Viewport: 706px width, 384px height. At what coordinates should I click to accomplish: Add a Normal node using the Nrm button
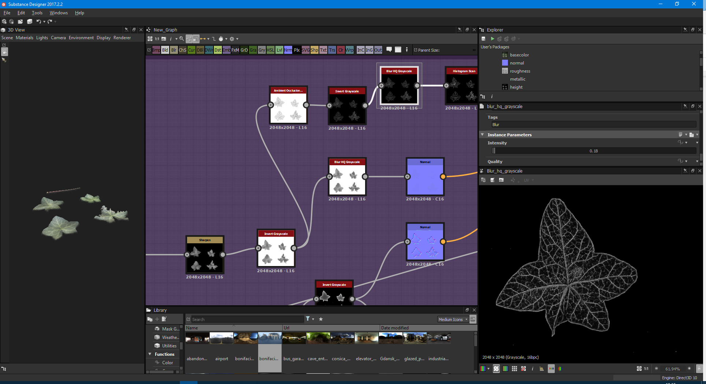click(x=288, y=50)
